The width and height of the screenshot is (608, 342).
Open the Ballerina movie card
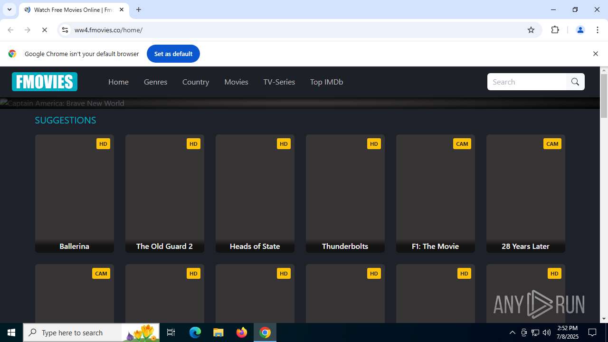75,193
